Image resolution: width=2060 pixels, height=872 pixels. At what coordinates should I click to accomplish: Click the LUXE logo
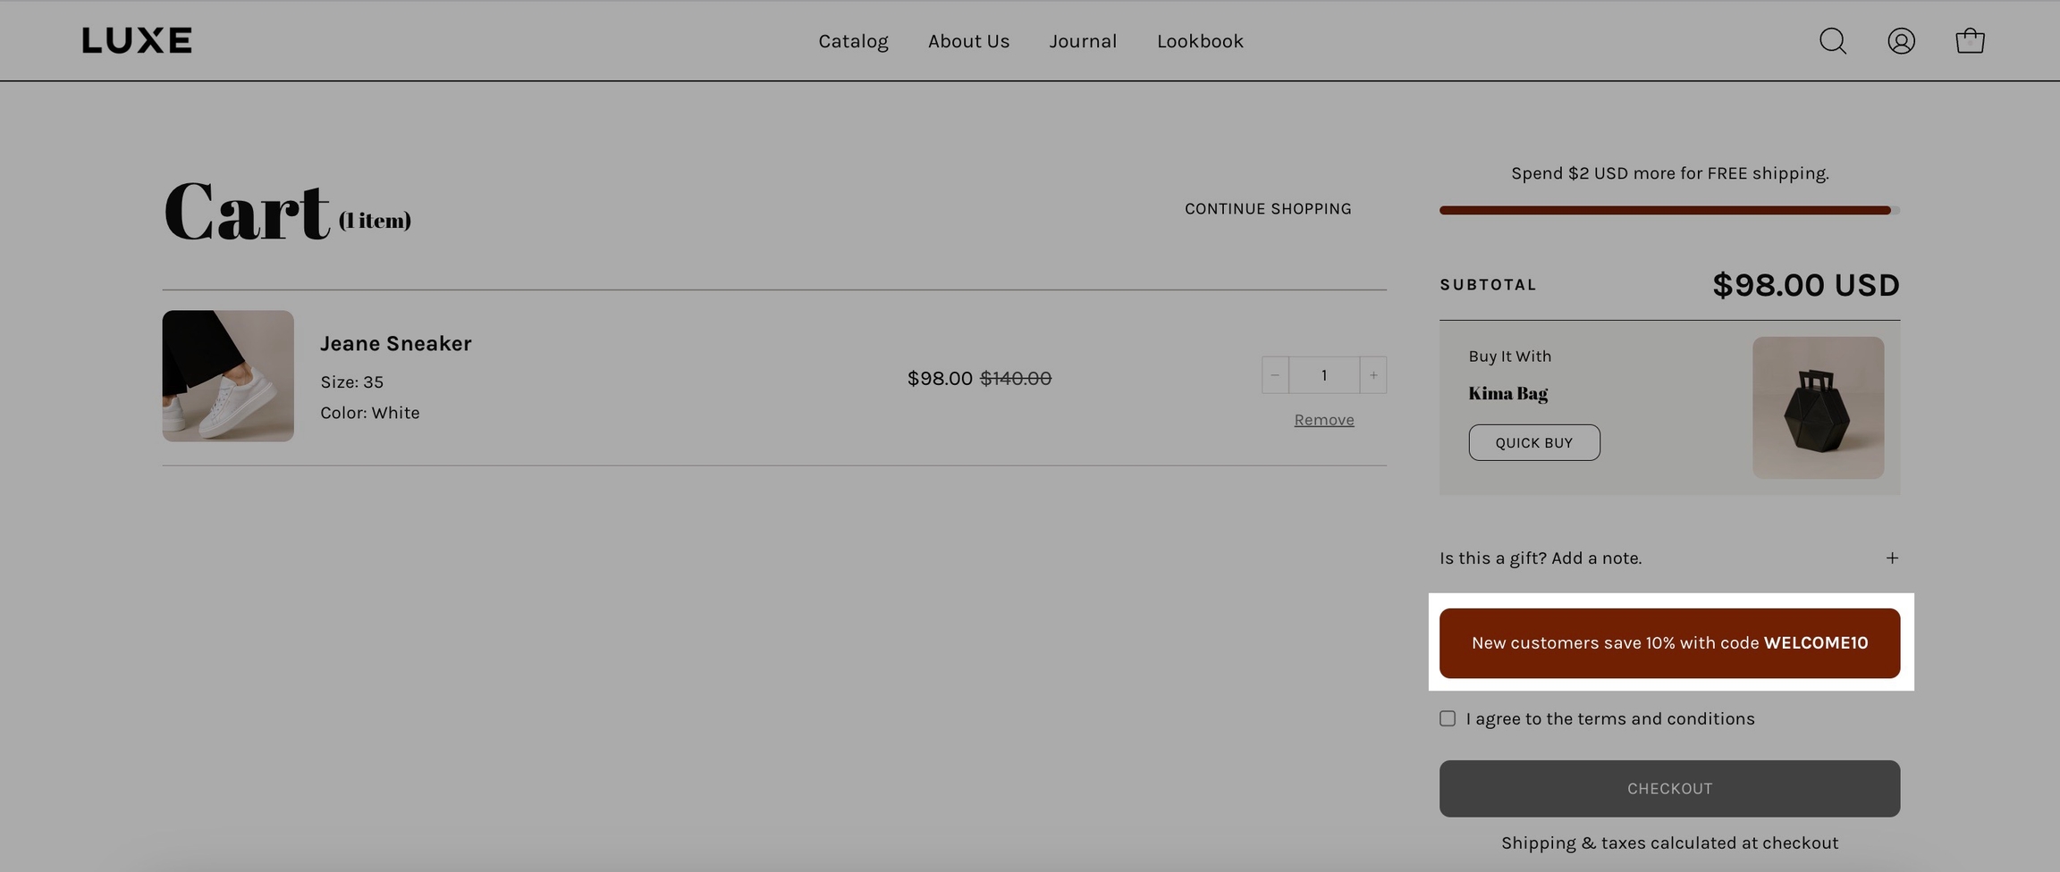click(x=137, y=40)
